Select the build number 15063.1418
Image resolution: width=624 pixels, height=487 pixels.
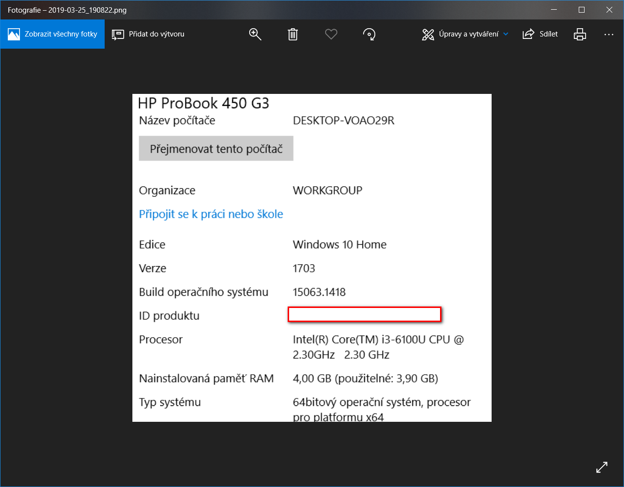pos(319,292)
